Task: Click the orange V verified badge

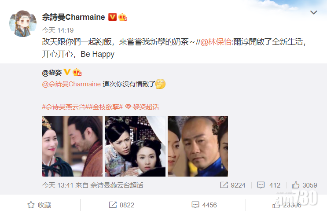Action: click(112, 17)
